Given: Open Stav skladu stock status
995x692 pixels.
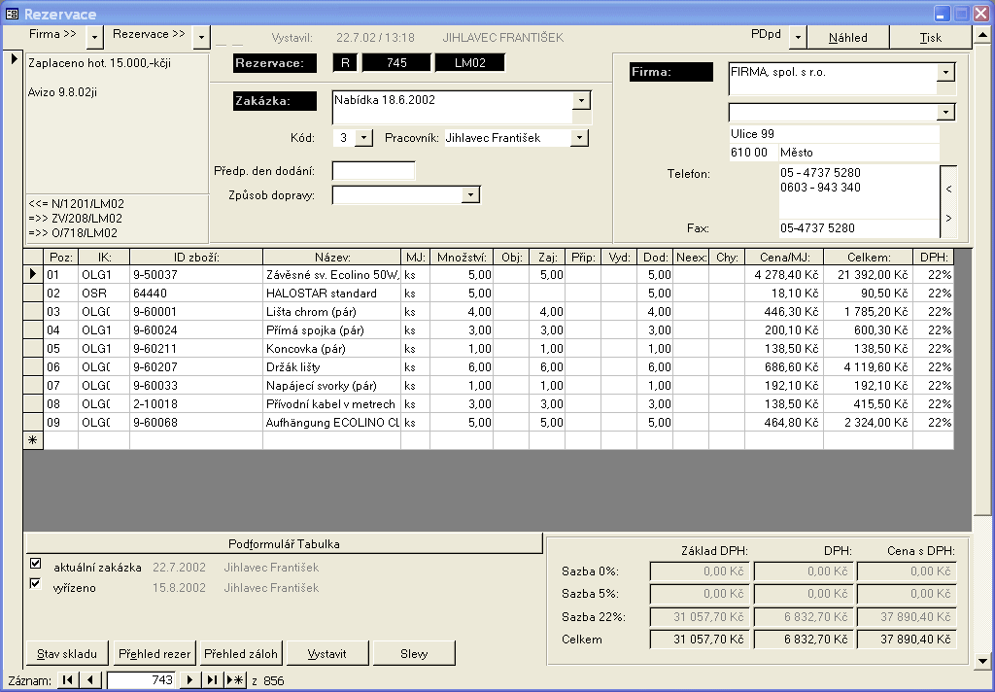Looking at the screenshot, I should tap(67, 653).
